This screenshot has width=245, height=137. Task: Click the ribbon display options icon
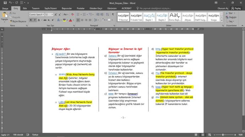pos(216,3)
